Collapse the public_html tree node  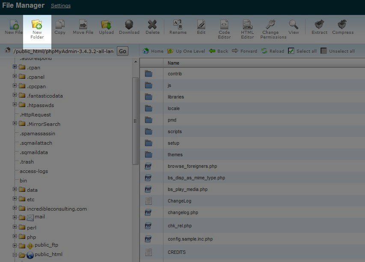pos(15,255)
